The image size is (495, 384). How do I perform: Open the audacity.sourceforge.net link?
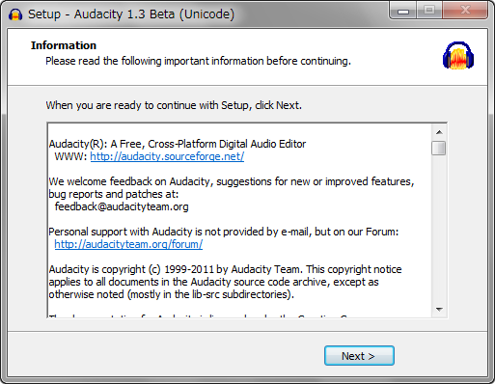tap(167, 156)
